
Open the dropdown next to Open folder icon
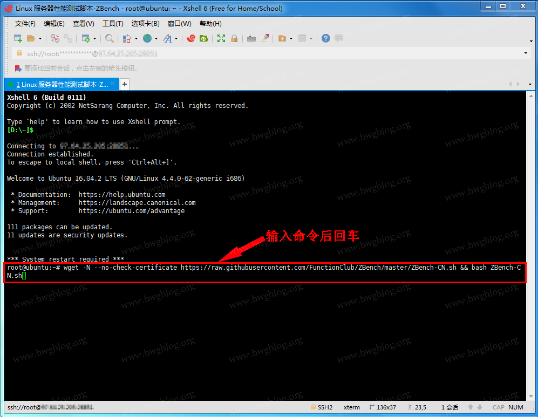coord(40,38)
